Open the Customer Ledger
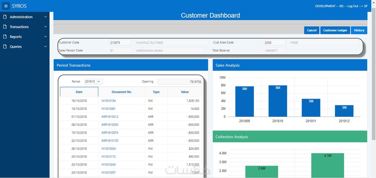 [335, 30]
